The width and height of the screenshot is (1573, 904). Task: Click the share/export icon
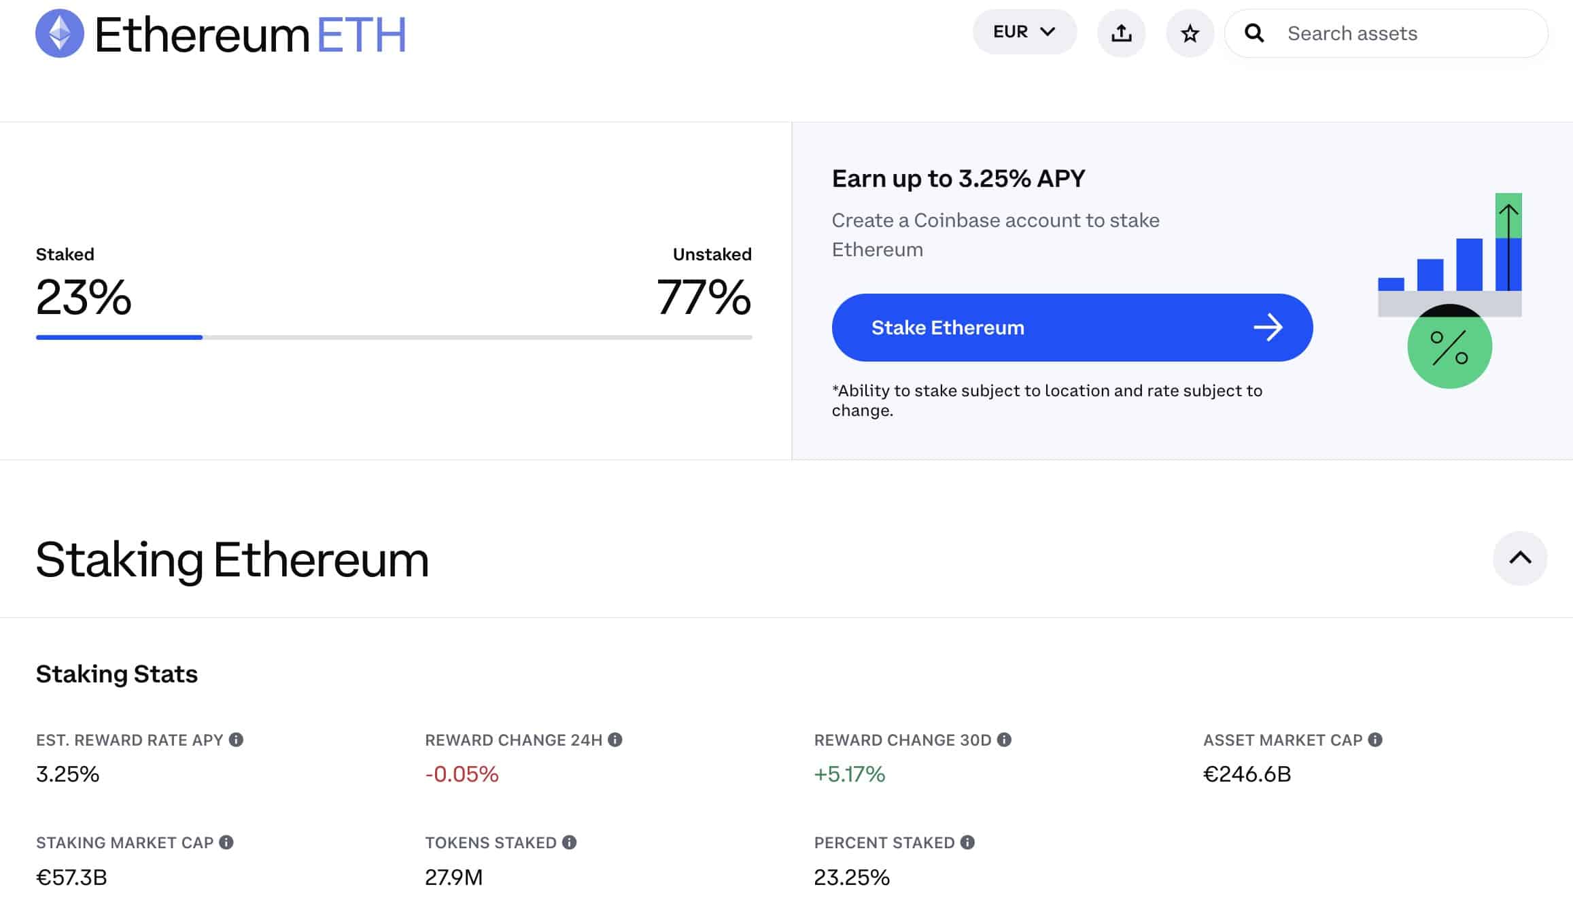pos(1122,33)
